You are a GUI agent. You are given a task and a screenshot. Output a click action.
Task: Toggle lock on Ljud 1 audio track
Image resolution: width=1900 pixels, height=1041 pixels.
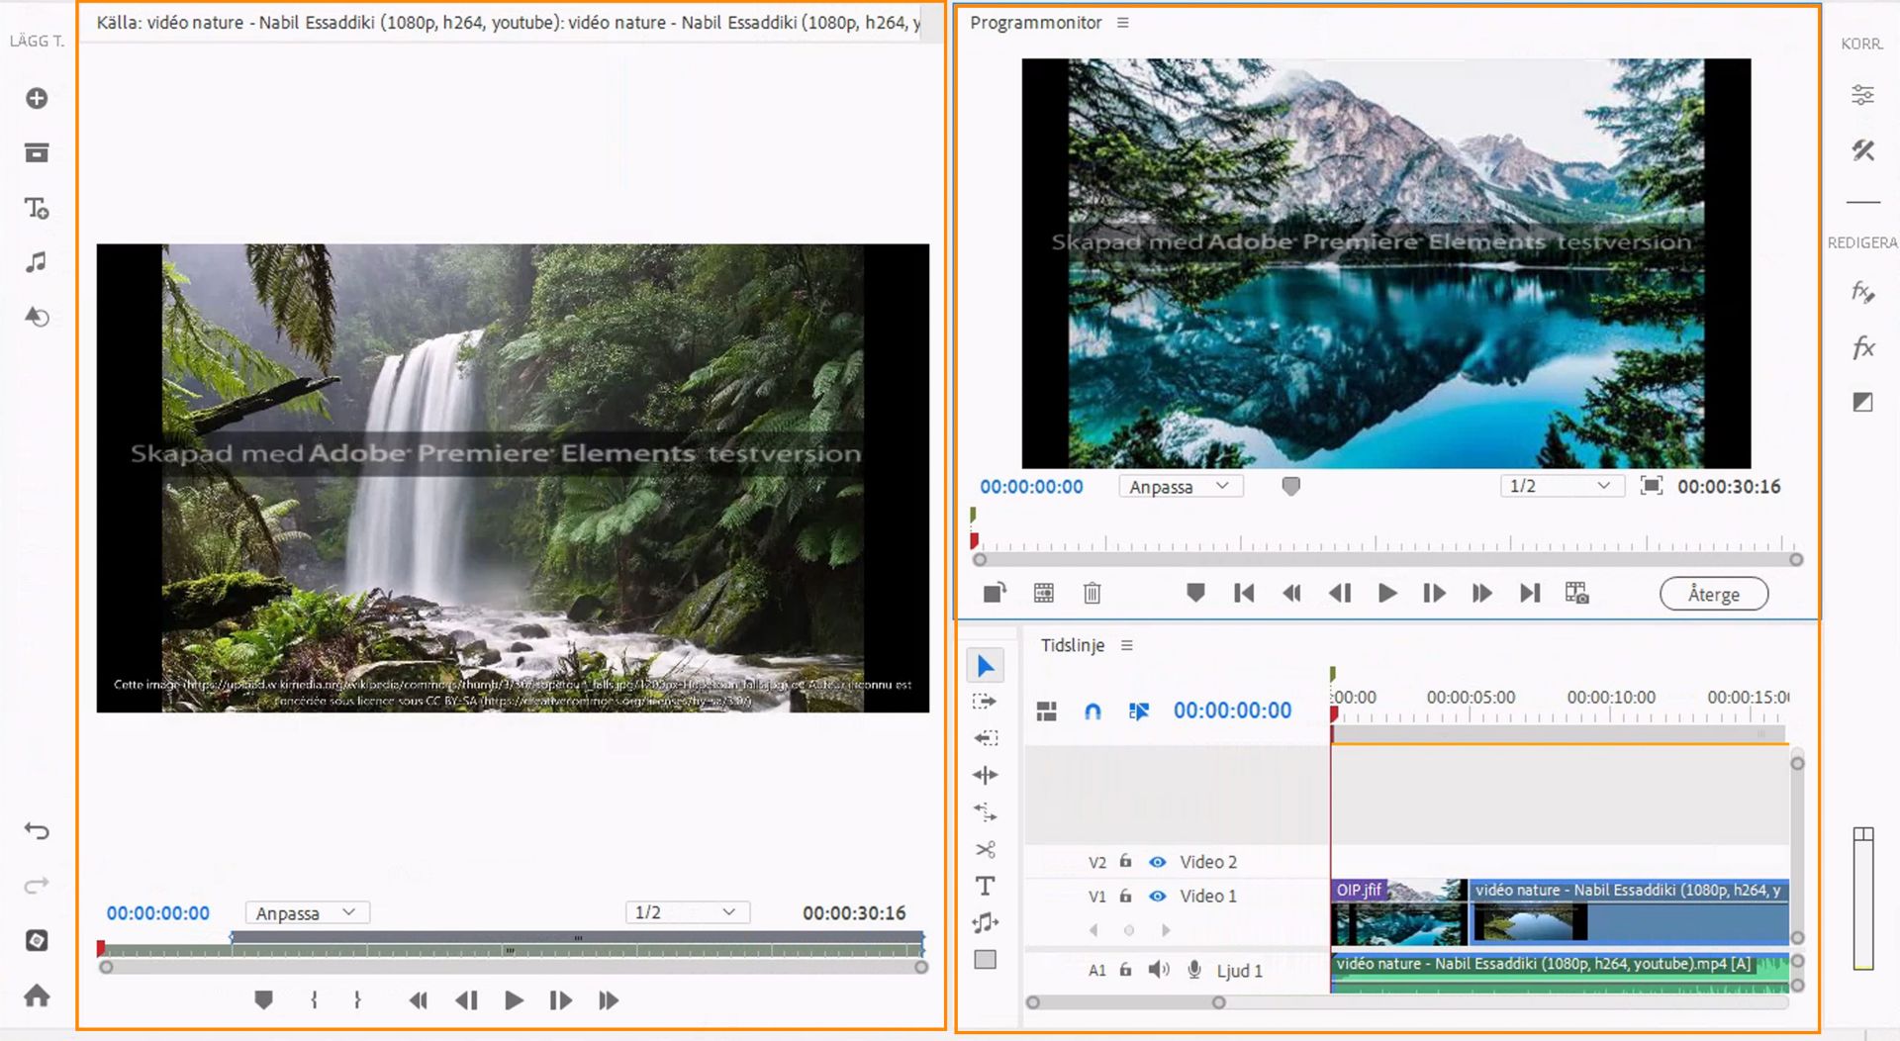point(1125,970)
